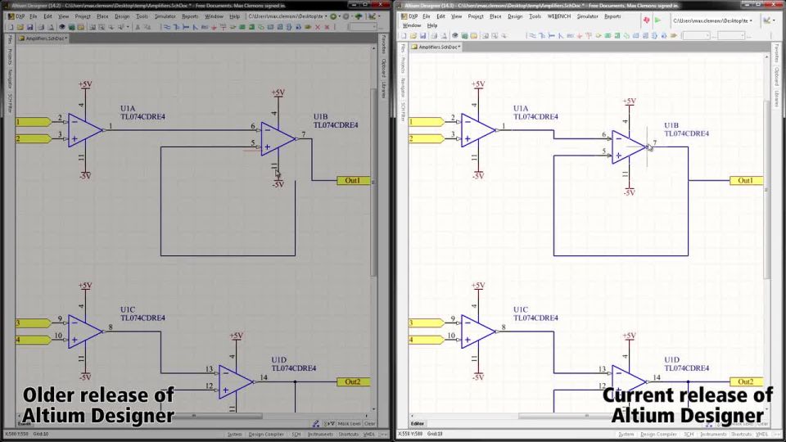Click U1B op-amp symbol in right window
The image size is (786, 442).
pos(629,147)
